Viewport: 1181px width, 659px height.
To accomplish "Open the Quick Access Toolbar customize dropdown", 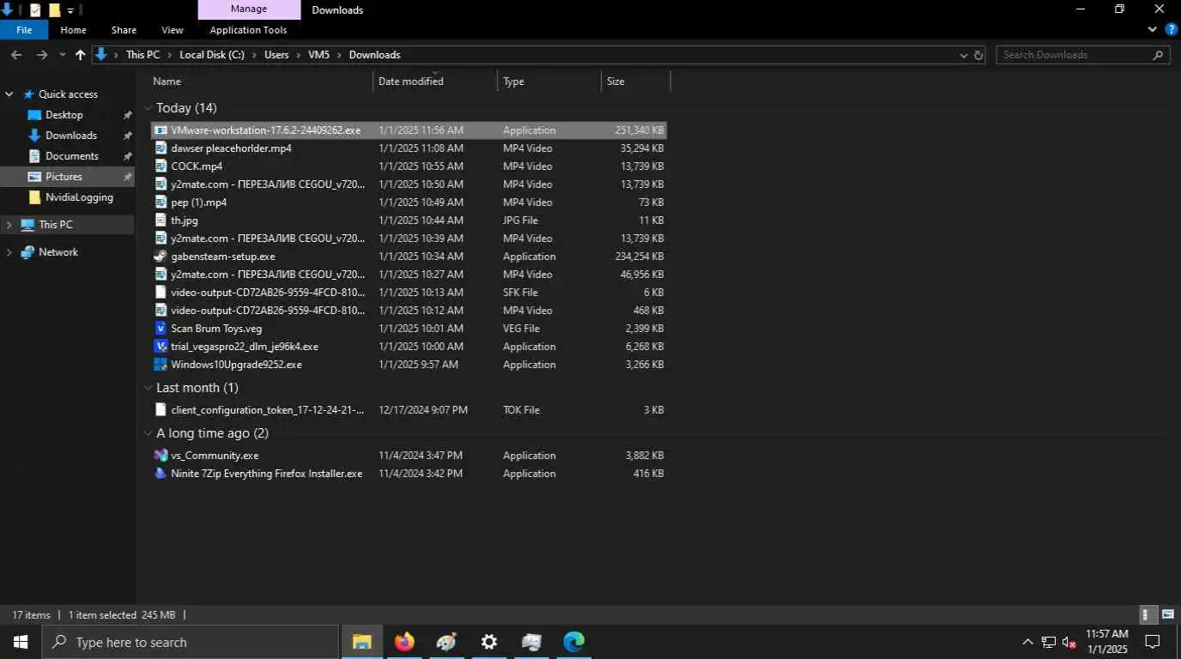I will [x=71, y=10].
